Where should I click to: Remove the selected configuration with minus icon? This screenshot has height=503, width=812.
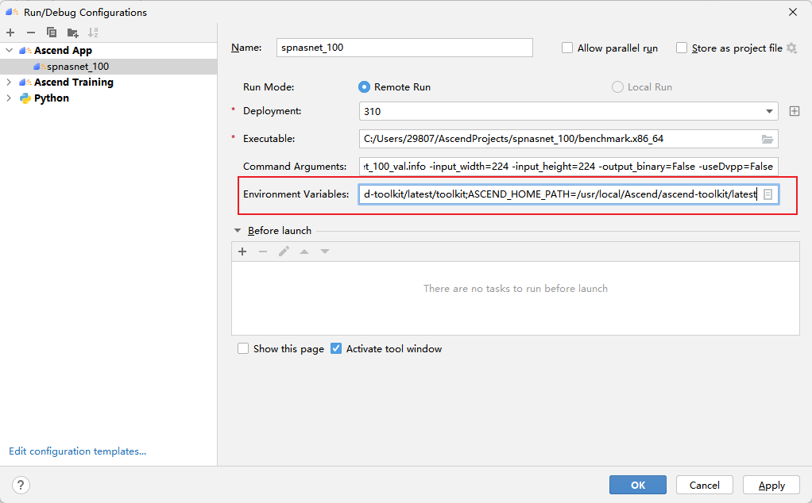(31, 33)
